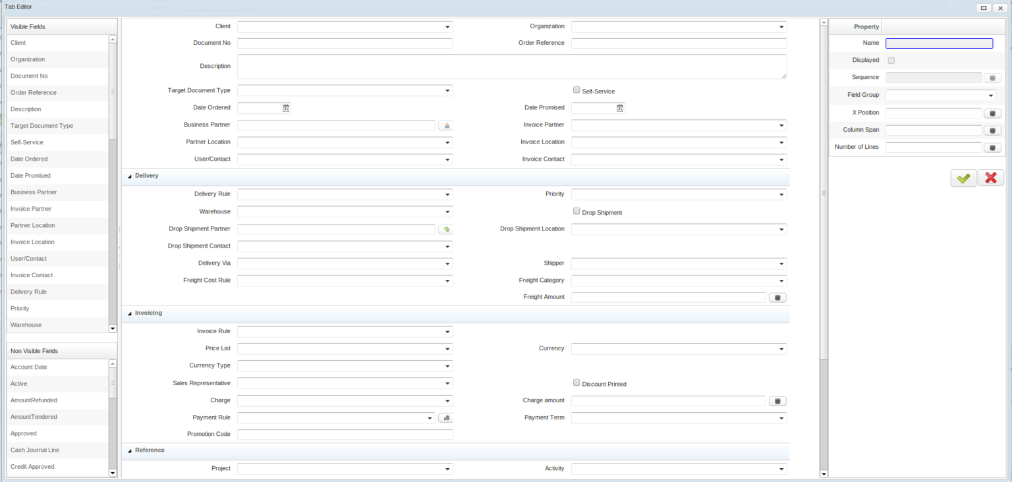The image size is (1012, 482).
Task: Open the Freight Amount calculator
Action: (777, 298)
